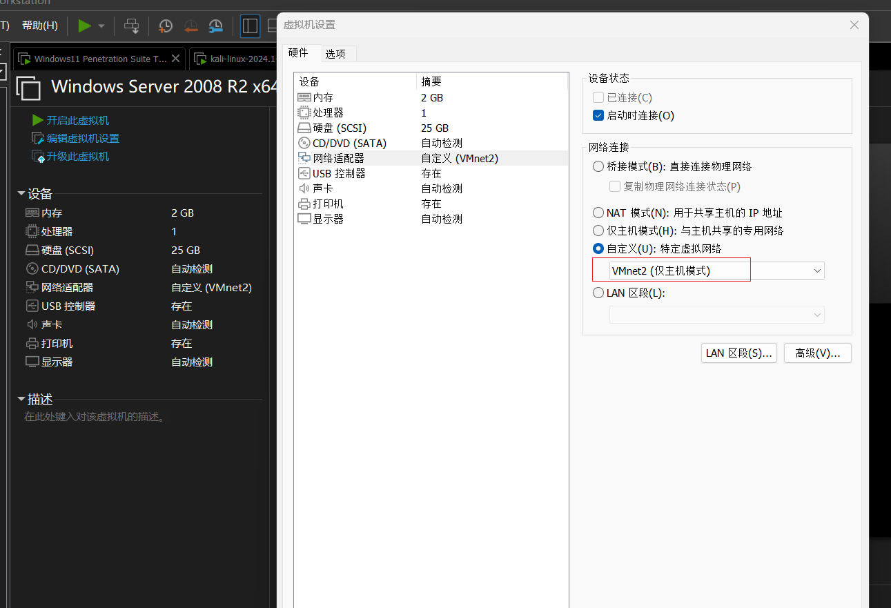Click 显示器 icon in main window list
The width and height of the screenshot is (891, 608).
tap(32, 362)
